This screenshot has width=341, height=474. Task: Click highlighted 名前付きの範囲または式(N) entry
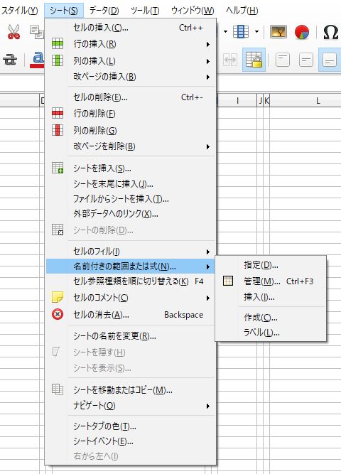pos(130,266)
